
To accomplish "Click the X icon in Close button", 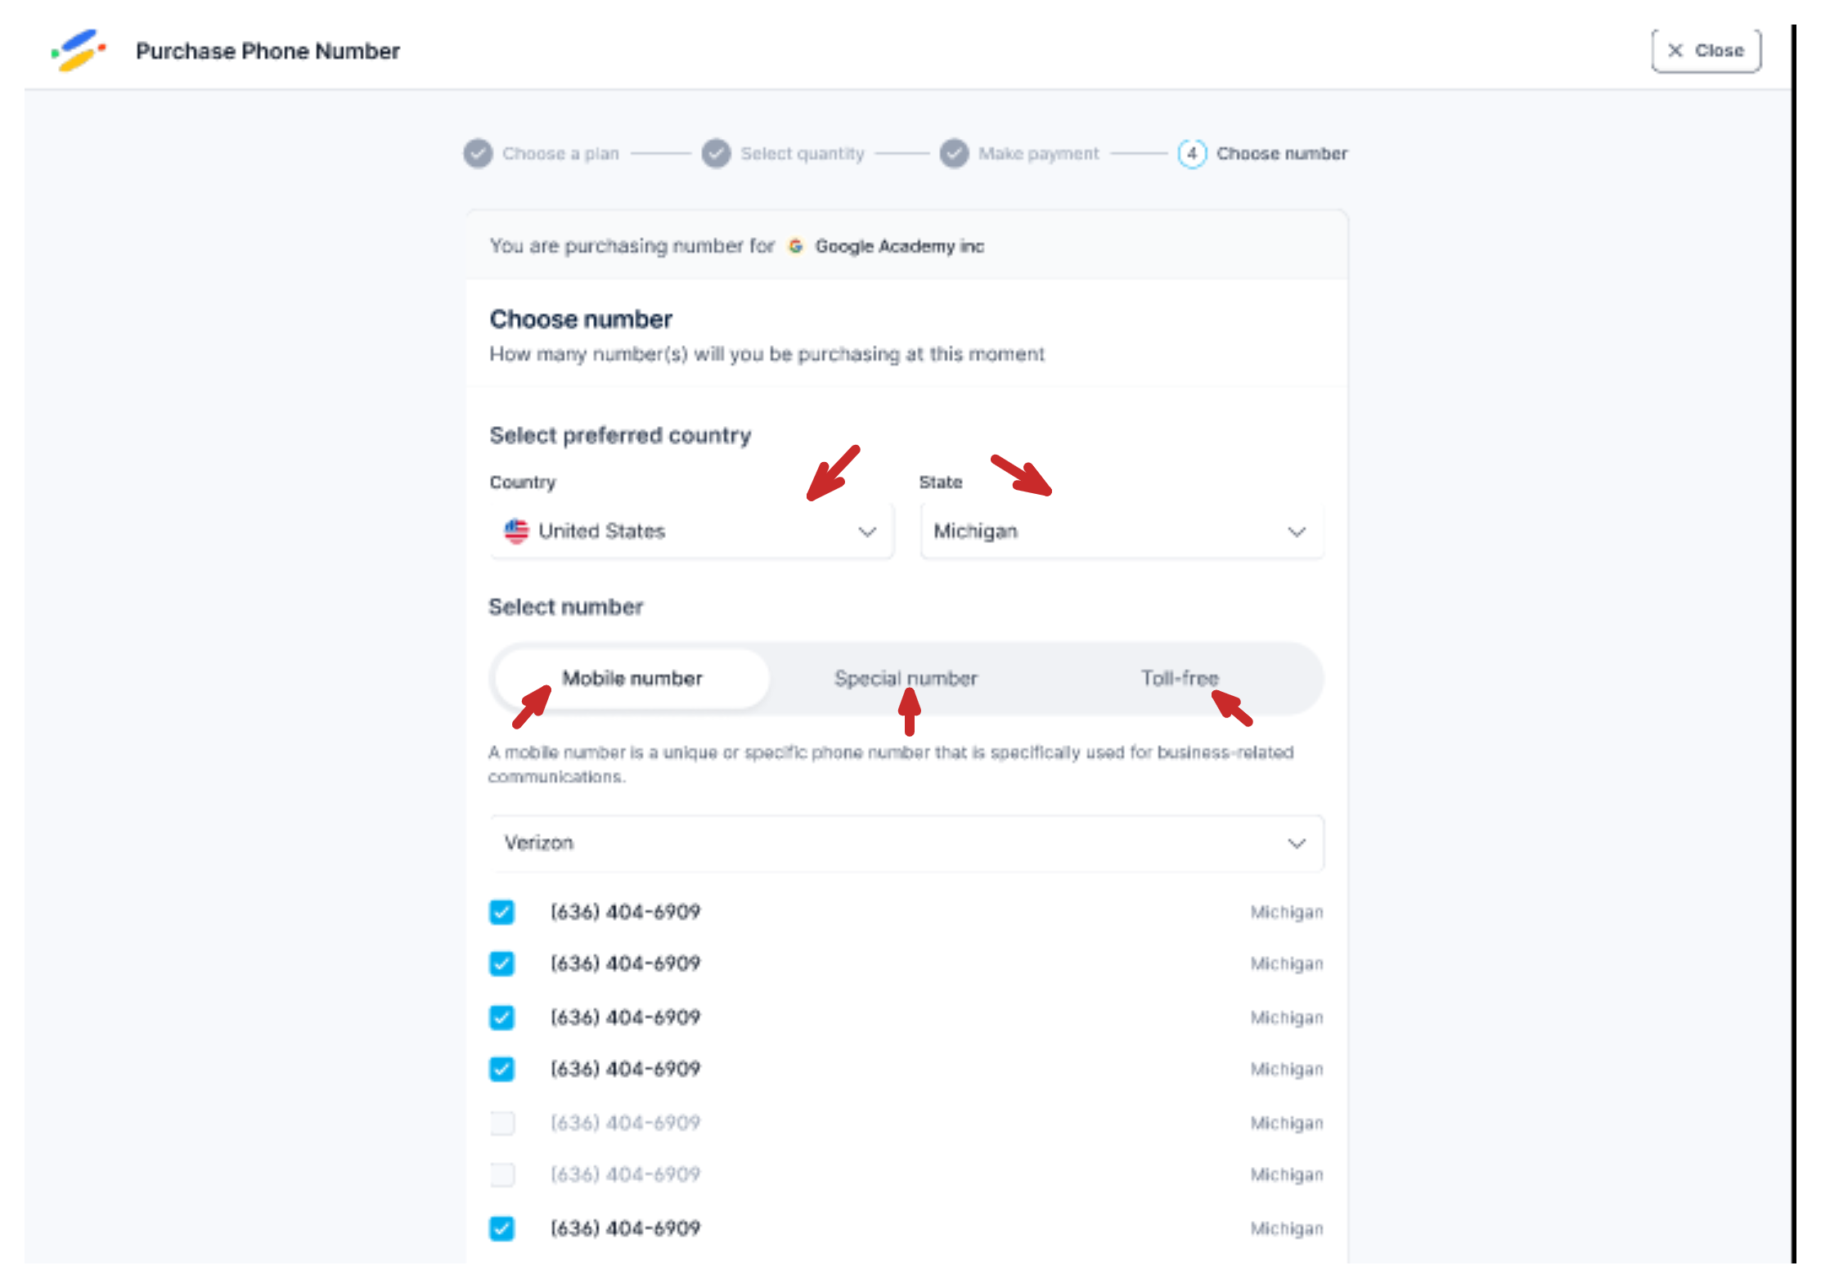I will pos(1675,51).
